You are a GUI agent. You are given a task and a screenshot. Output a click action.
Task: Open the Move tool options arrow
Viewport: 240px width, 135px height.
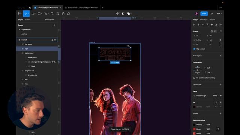[28, 13]
